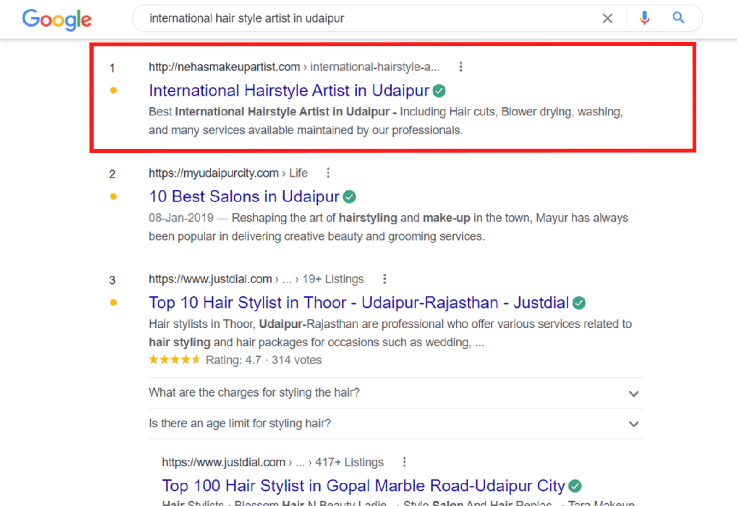The image size is (737, 506).
Task: Expand 'Is there an age limit' question
Action: (x=633, y=424)
